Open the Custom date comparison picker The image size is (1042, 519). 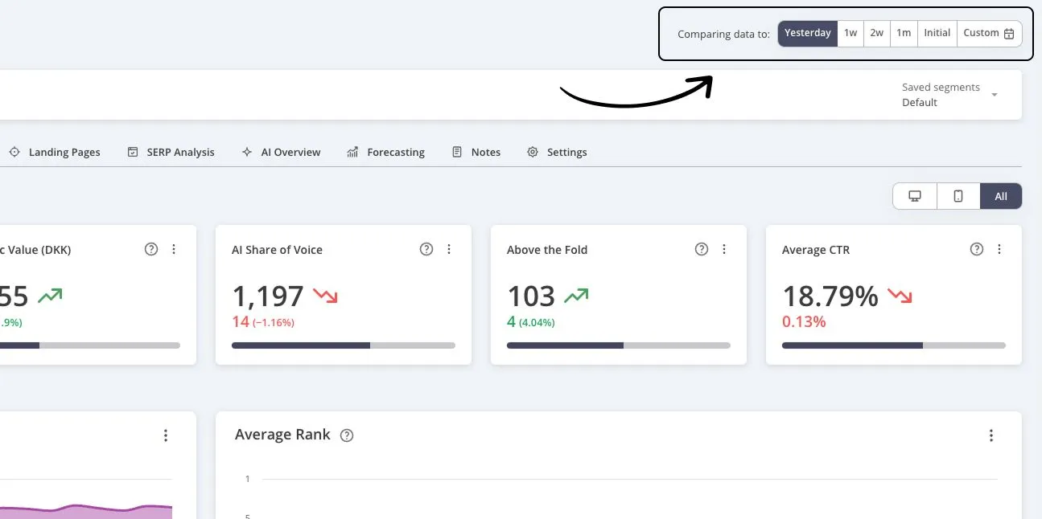coord(989,33)
